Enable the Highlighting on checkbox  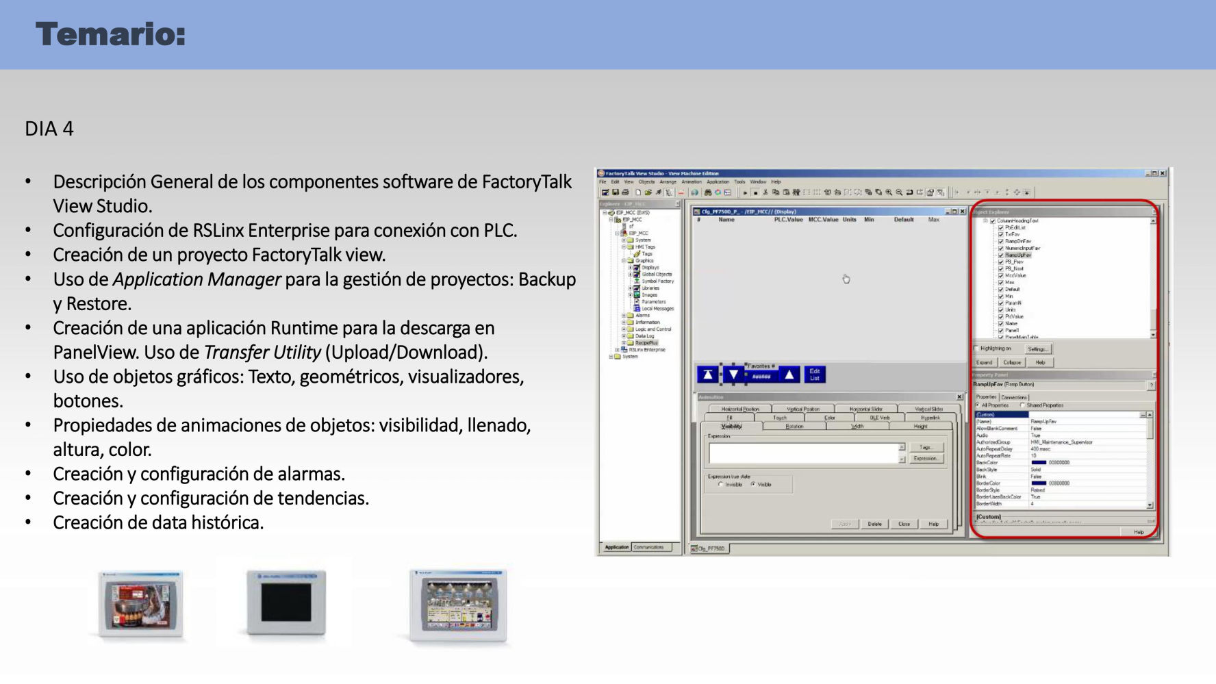(x=976, y=349)
